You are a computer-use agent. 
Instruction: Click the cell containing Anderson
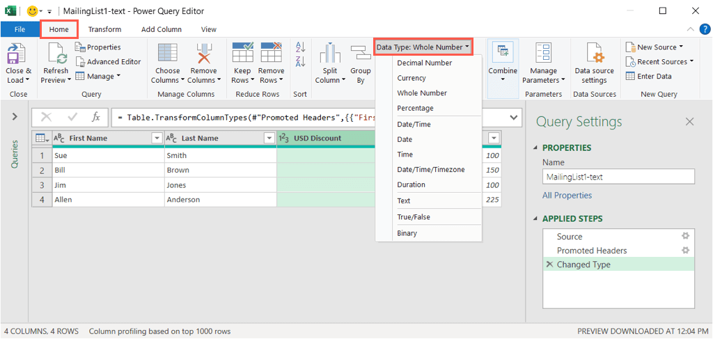(x=221, y=200)
